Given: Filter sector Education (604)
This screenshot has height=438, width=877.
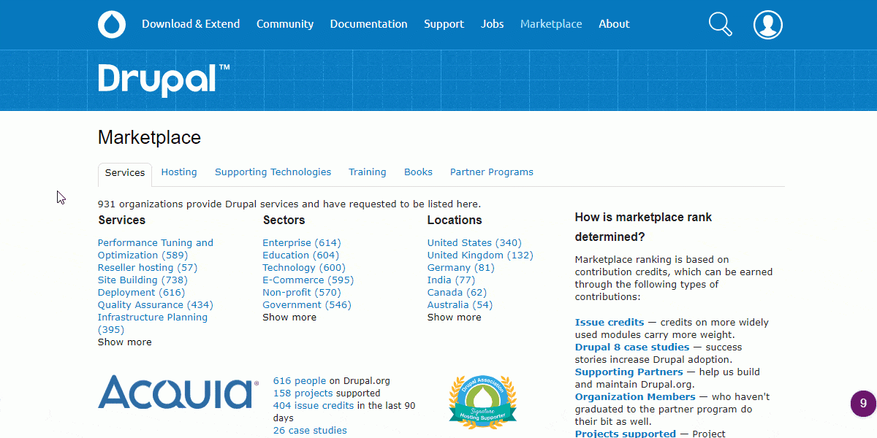Looking at the screenshot, I should pos(301,255).
